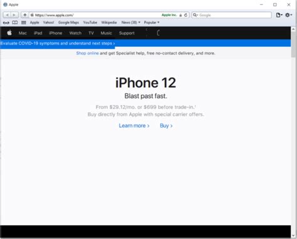Open Wikipedia bookmark

coord(109,23)
